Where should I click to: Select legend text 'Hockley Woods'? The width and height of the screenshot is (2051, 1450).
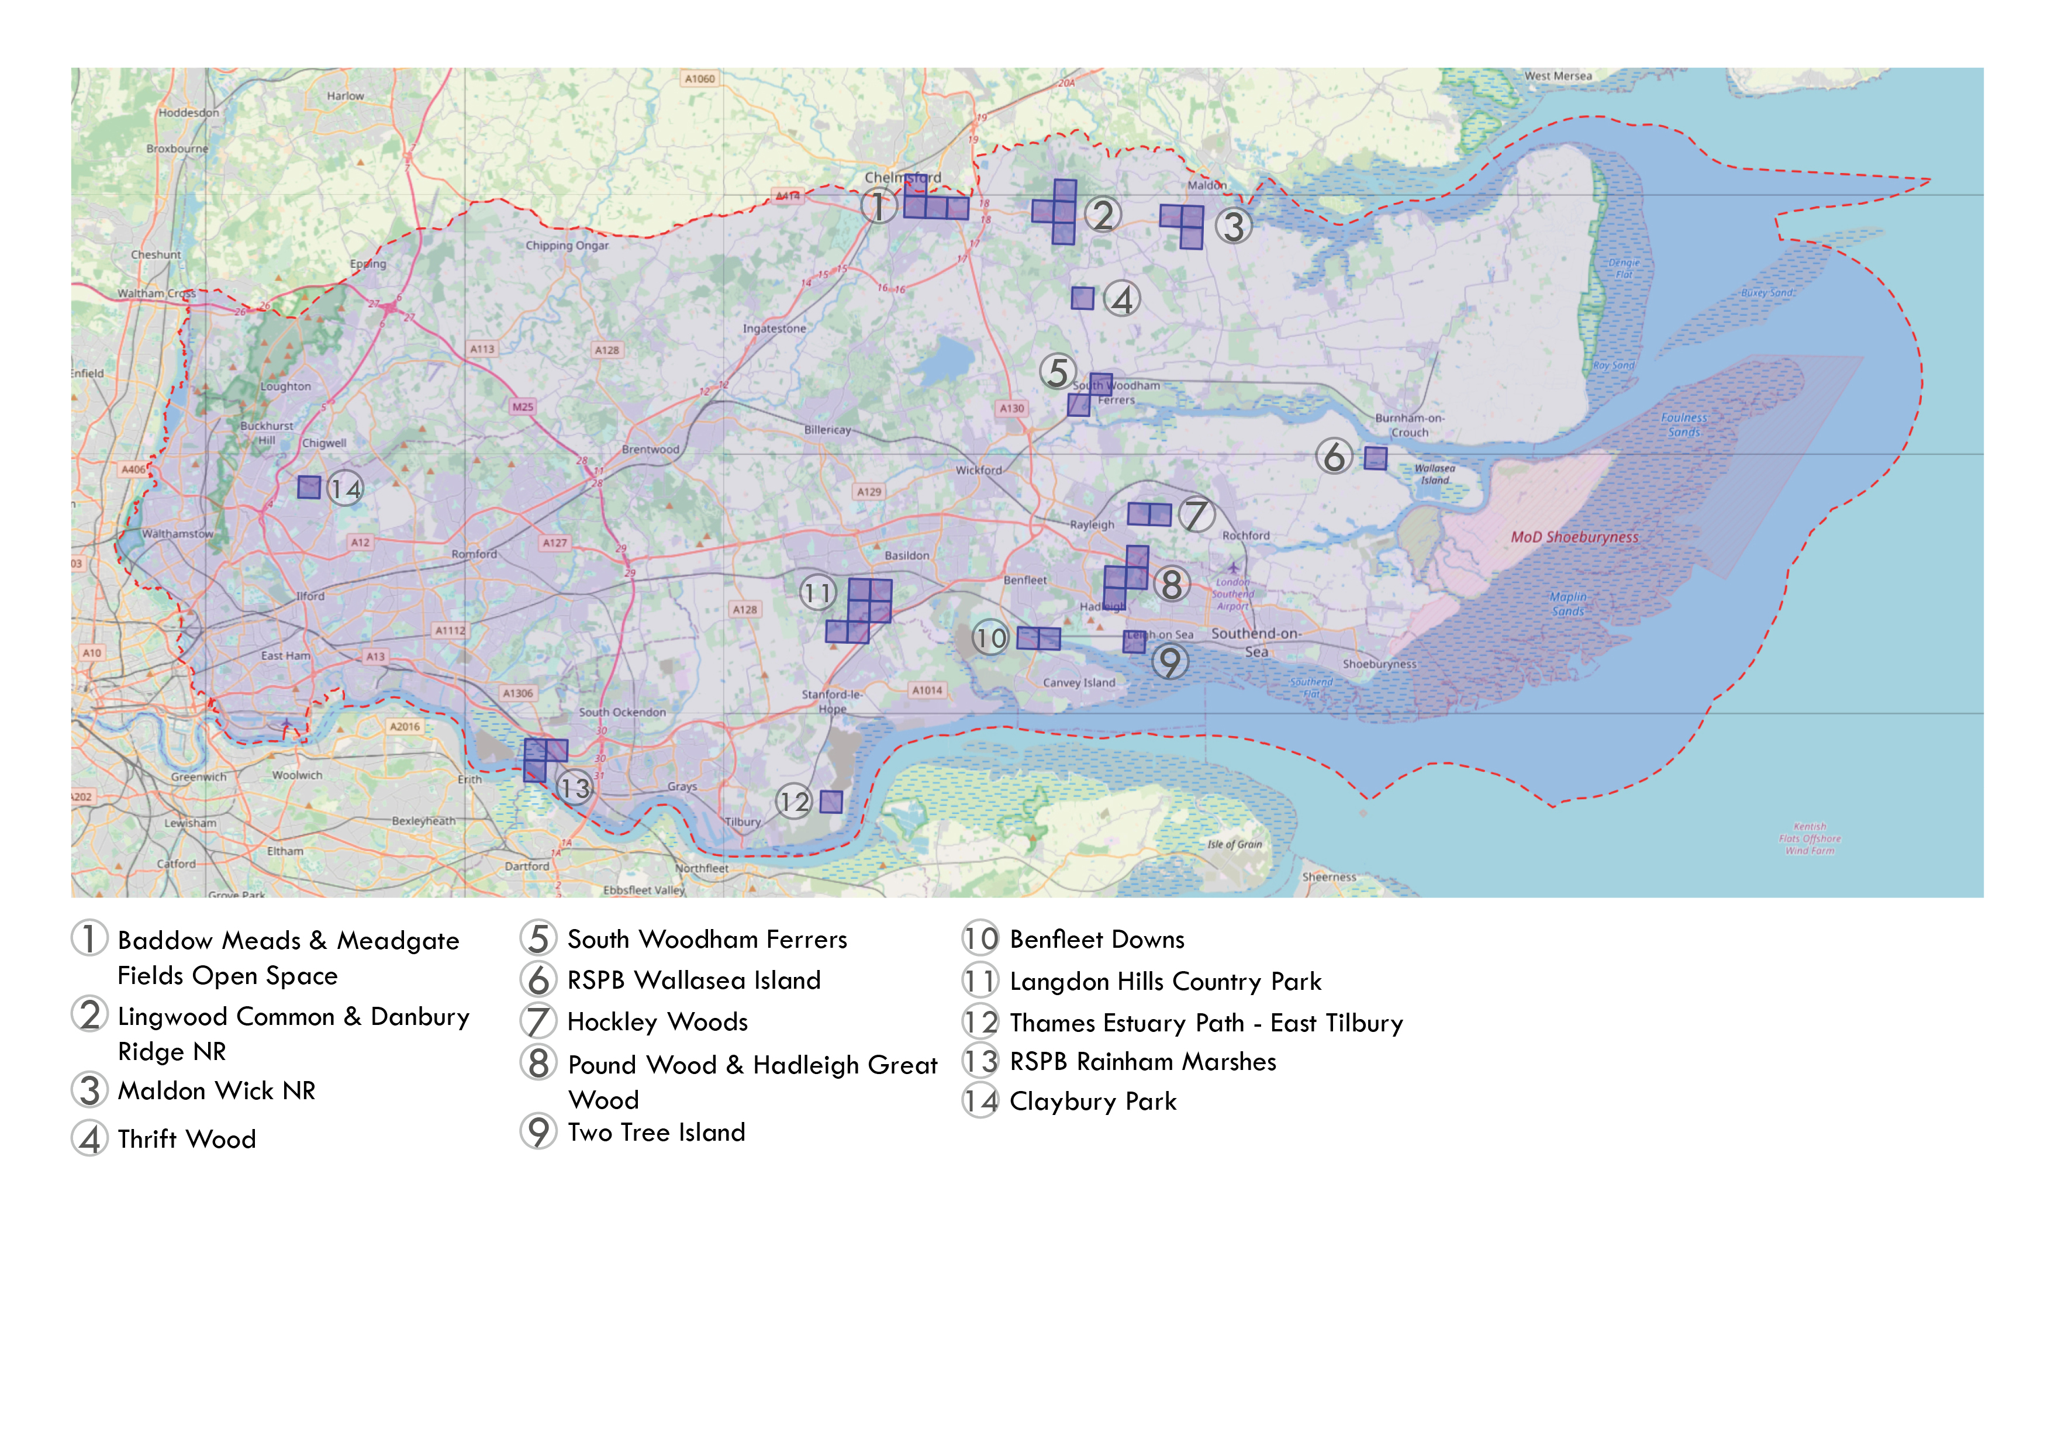[658, 1022]
